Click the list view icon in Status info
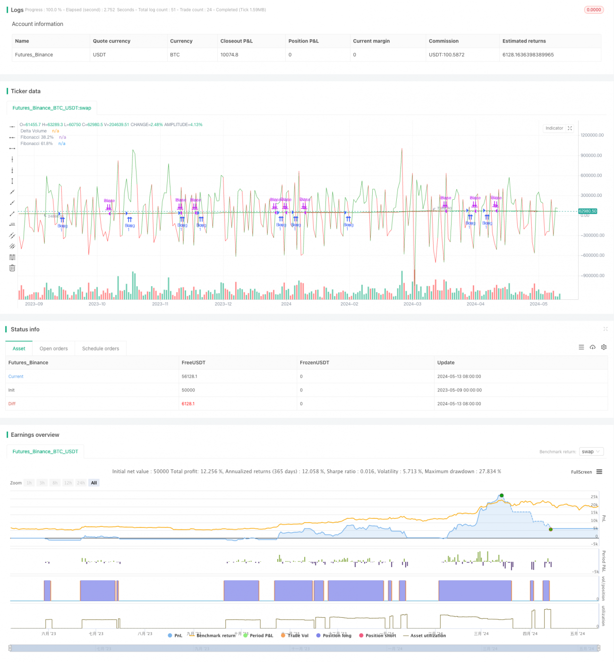 click(x=581, y=347)
